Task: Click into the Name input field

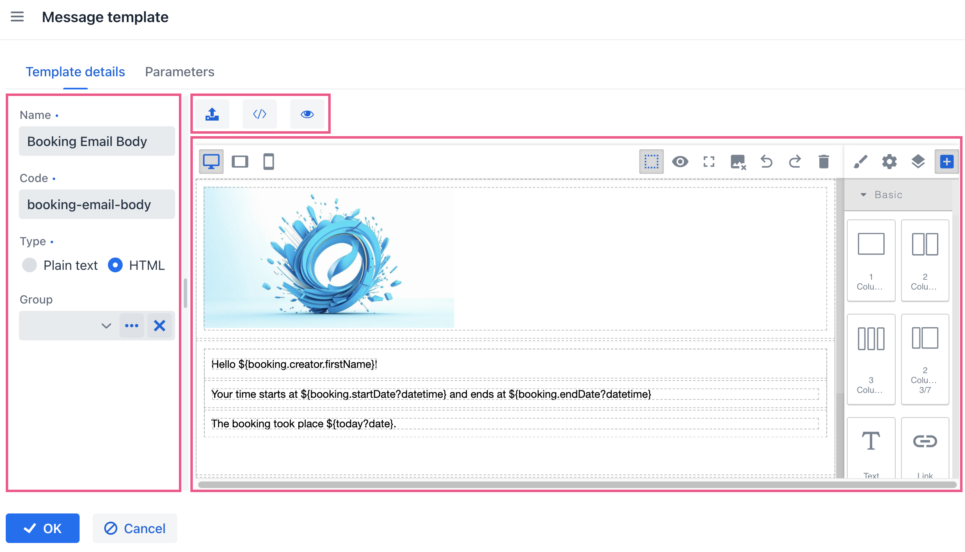Action: tap(97, 141)
